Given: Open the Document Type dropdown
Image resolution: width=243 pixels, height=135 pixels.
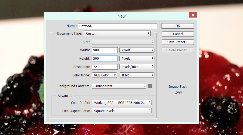Looking at the screenshot, I should pos(117,33).
